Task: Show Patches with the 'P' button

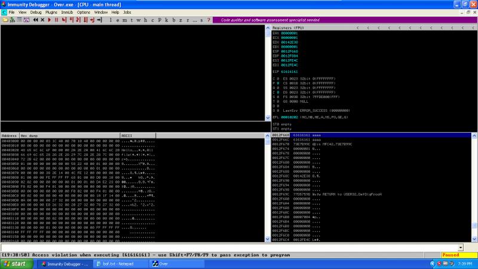Action: coord(160,20)
